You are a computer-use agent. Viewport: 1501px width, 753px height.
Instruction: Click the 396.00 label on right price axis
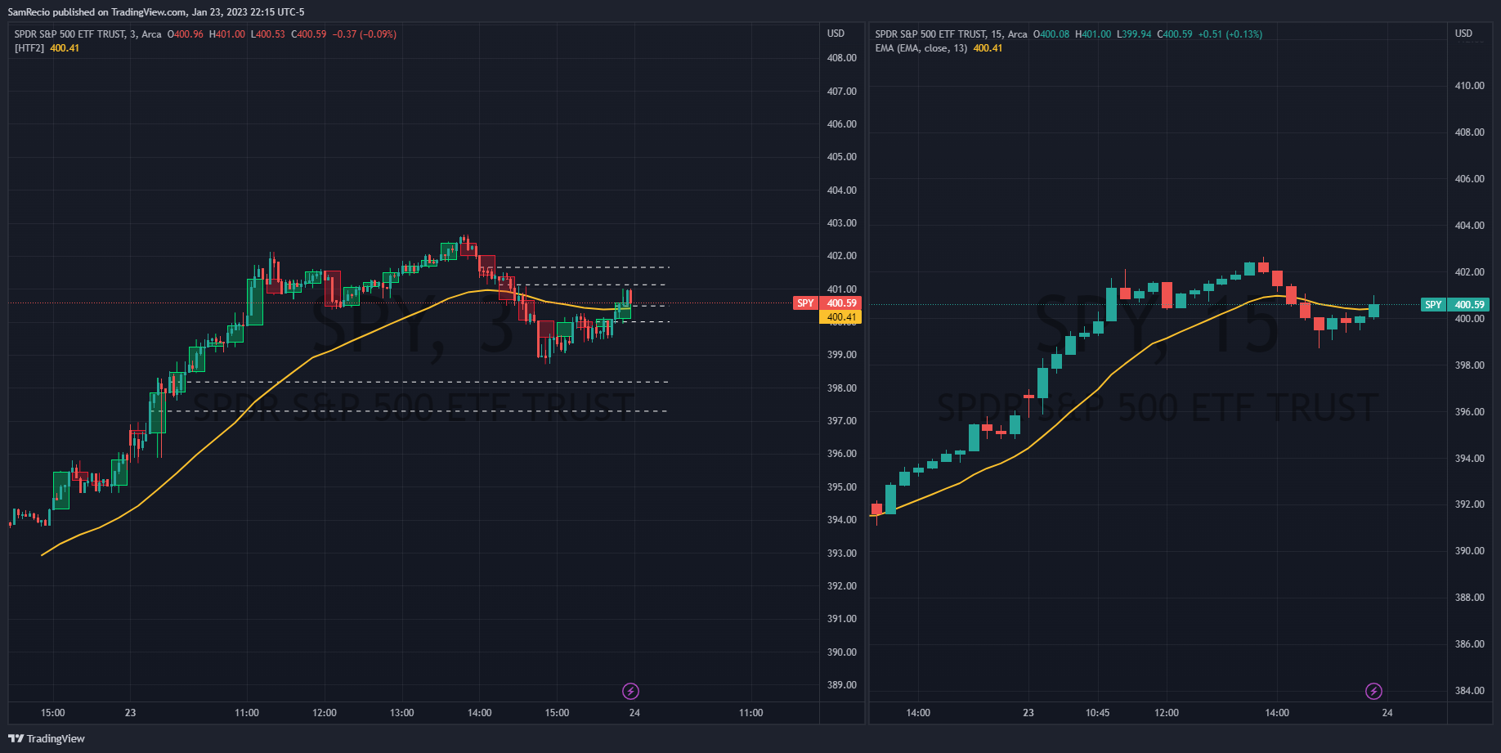point(1469,412)
